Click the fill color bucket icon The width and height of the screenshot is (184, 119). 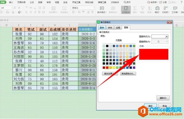coord(7,12)
